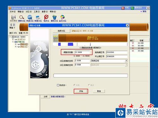Image resolution: width=158 pixels, height=118 pixels.
Task: Click the 分区前部的空间 input field
Action: pyautogui.click(x=82, y=61)
